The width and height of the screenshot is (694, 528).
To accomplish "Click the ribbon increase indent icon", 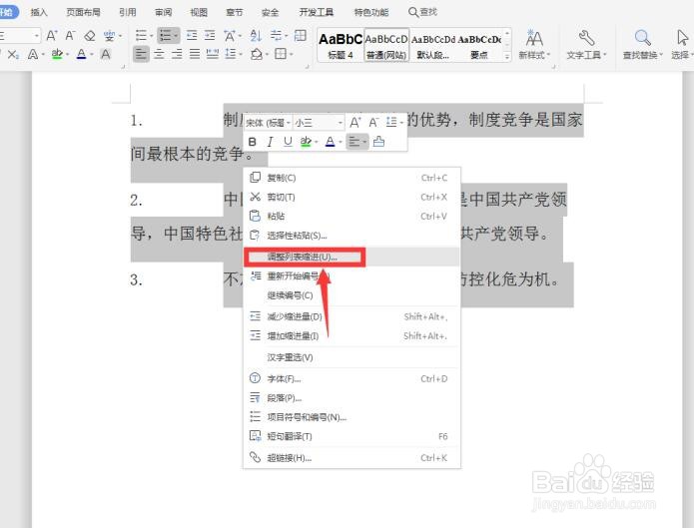I will coord(210,35).
